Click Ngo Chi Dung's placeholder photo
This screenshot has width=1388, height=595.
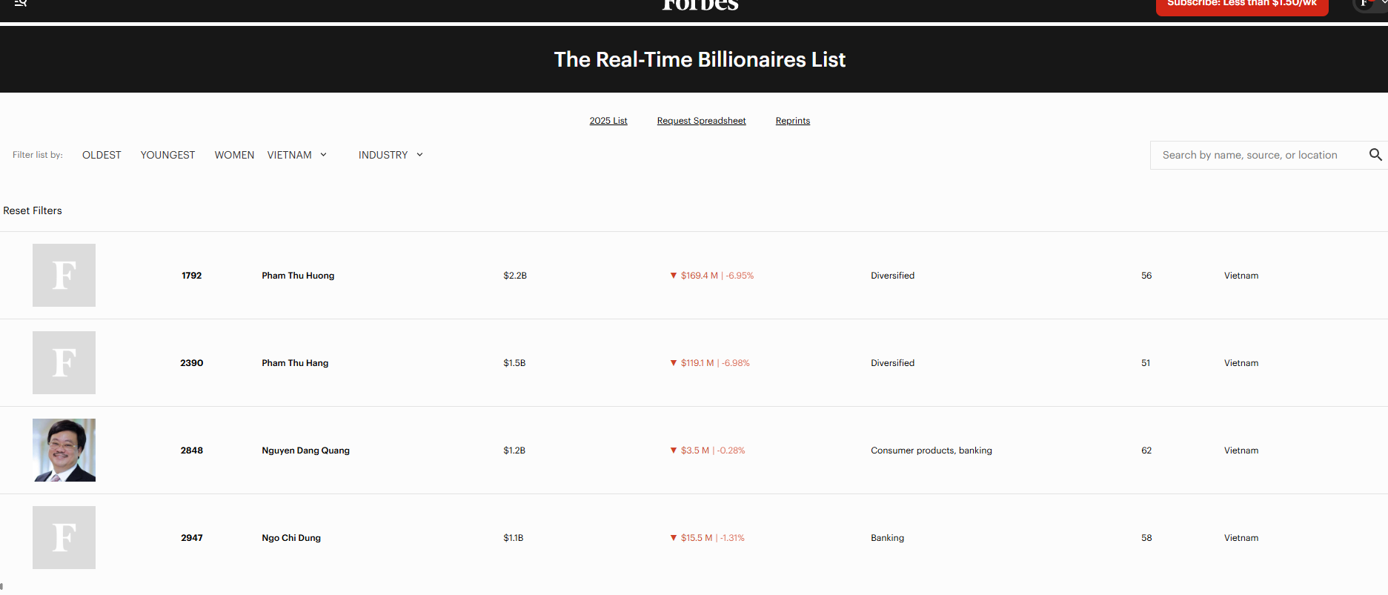click(64, 537)
